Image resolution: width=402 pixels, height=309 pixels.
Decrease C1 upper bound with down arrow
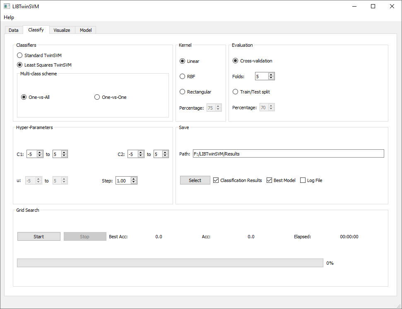(64, 156)
